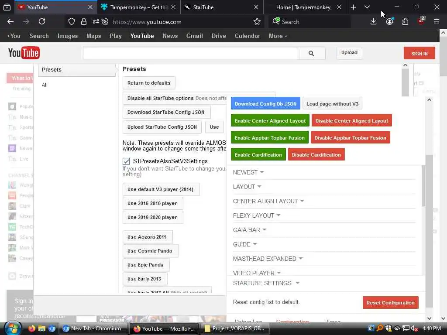The height and width of the screenshot is (335, 447).
Task: Click Reset Configuration button
Action: coord(390,303)
